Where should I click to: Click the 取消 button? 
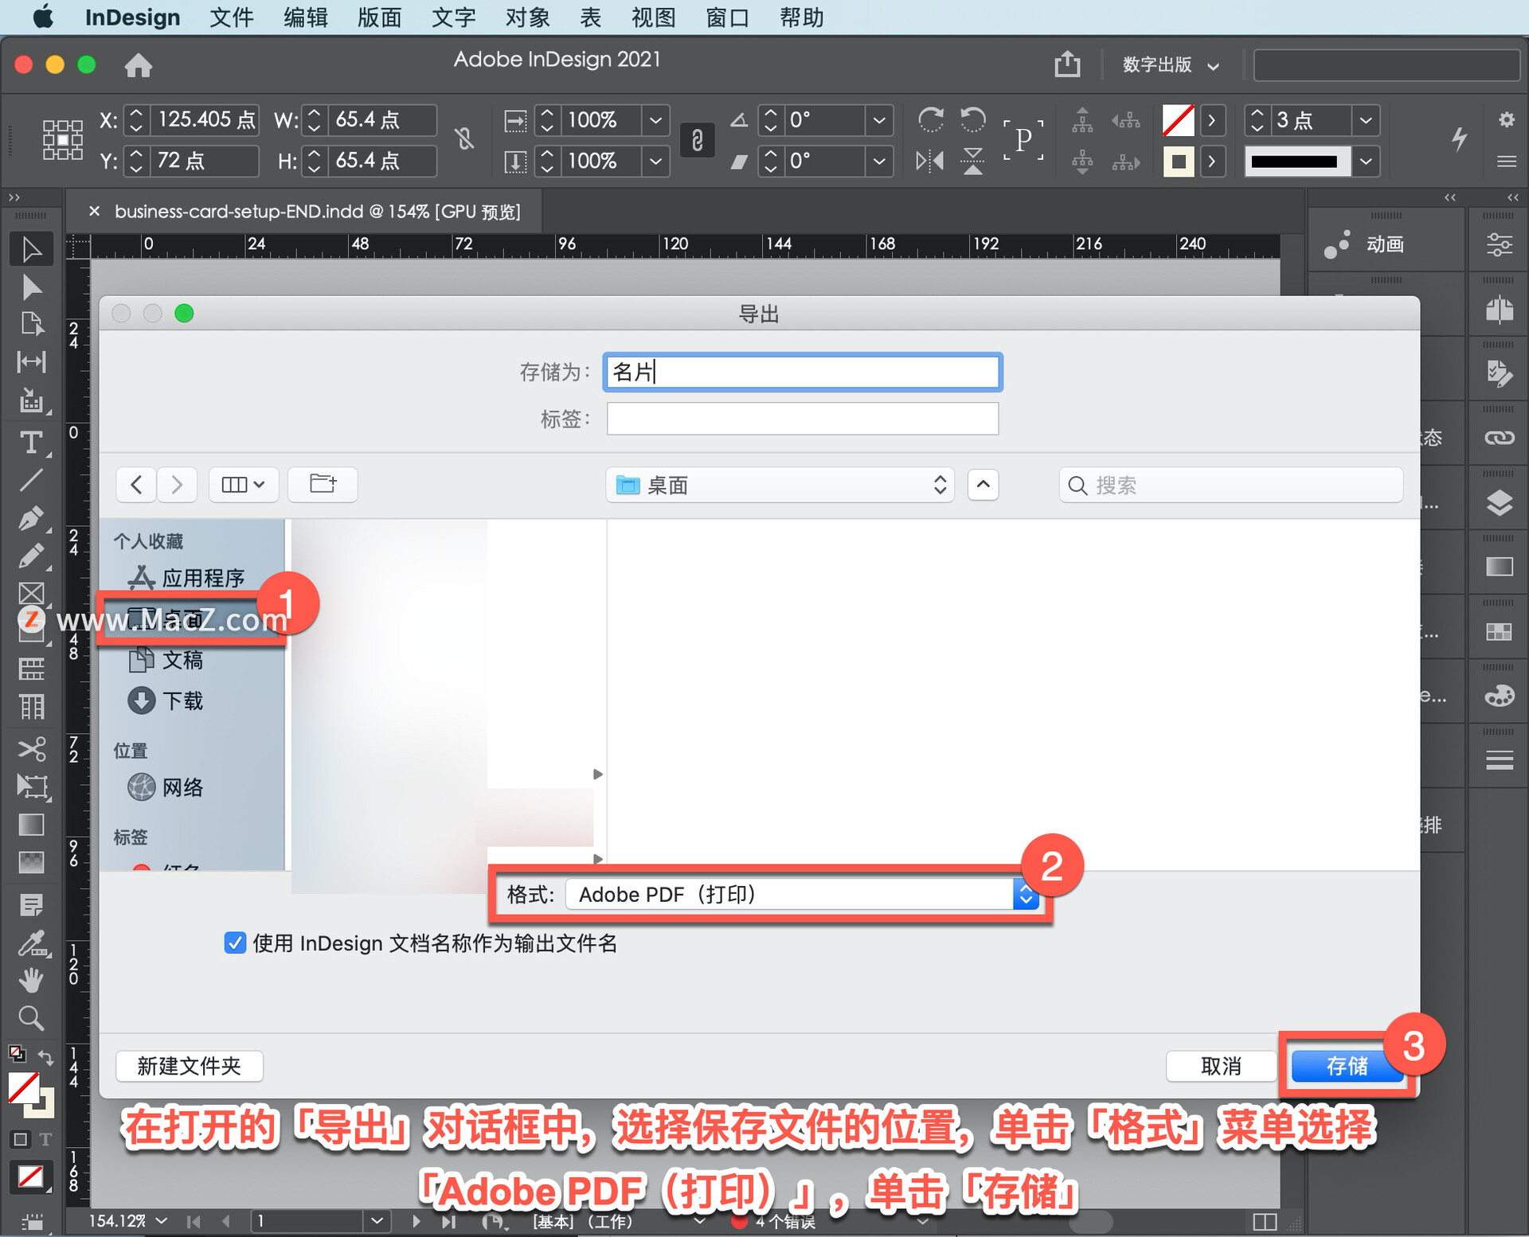[1221, 1066]
